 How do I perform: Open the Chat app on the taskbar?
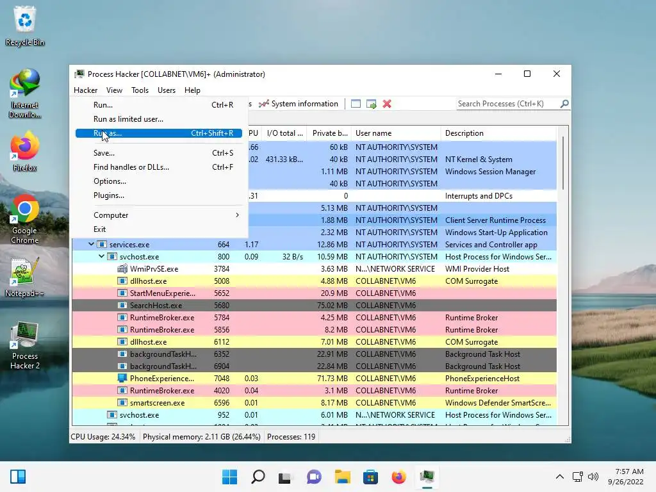point(314,477)
